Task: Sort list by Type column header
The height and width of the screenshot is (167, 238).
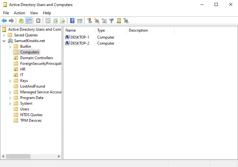Action: [x=110, y=30]
